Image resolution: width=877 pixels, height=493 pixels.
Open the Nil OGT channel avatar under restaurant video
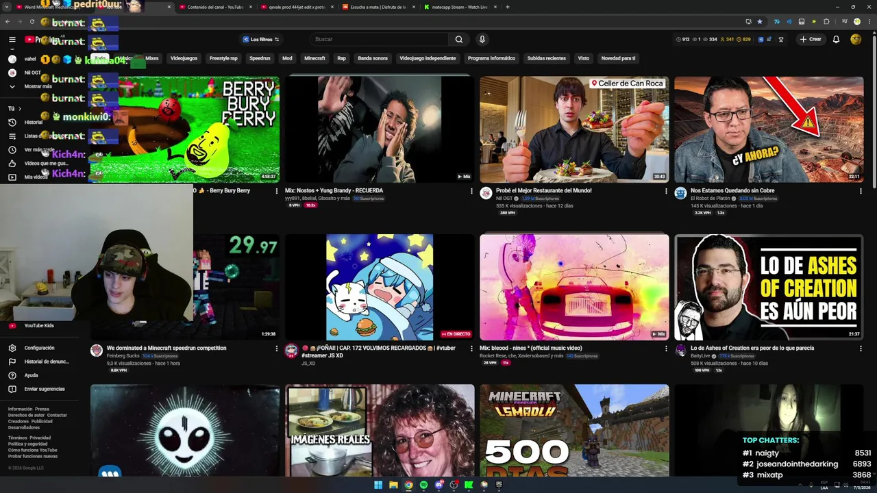pos(486,193)
